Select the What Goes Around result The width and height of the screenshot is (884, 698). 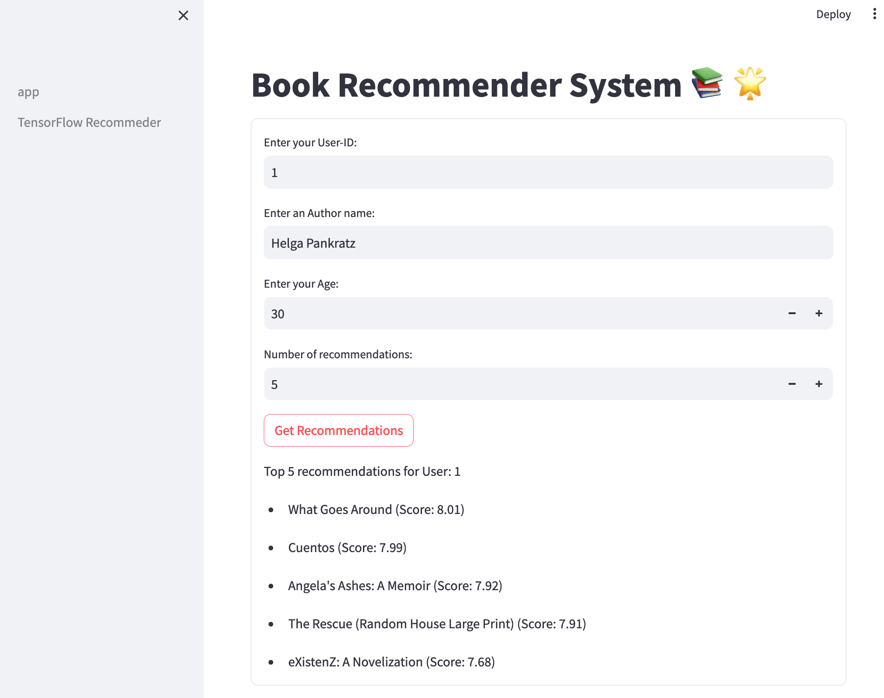click(376, 510)
